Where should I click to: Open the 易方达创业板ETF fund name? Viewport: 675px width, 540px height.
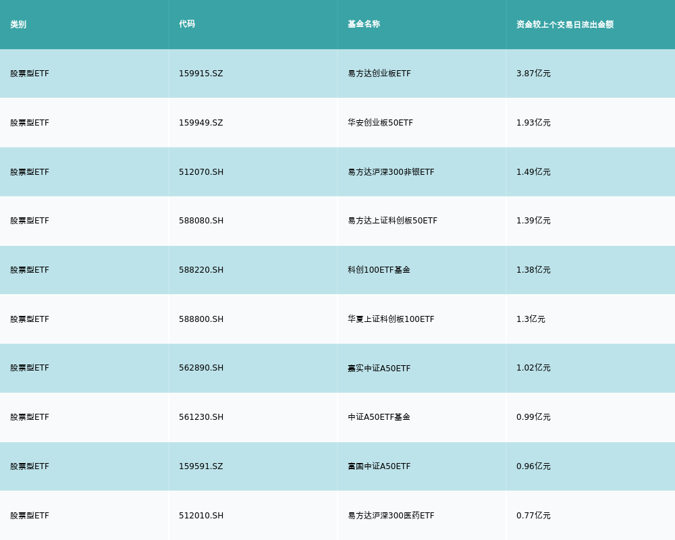point(379,74)
